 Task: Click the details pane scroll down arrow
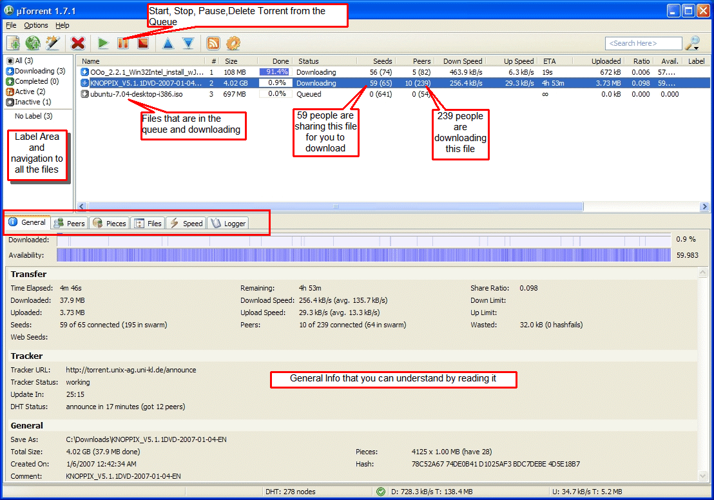point(702,476)
